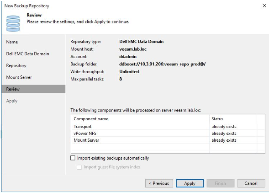
Task: Click the Finish button
Action: pos(221,183)
